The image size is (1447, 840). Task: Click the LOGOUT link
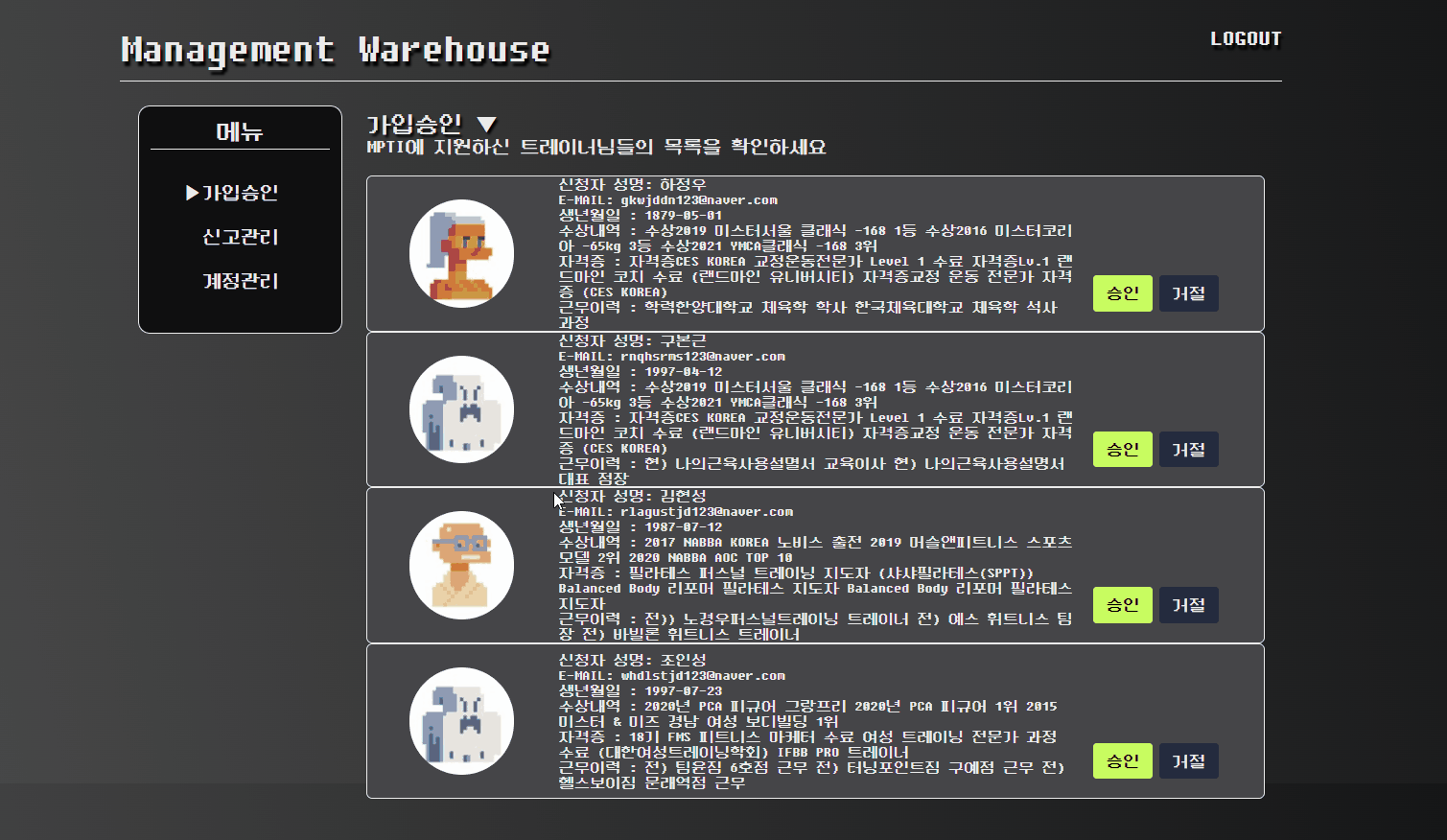click(x=1246, y=39)
